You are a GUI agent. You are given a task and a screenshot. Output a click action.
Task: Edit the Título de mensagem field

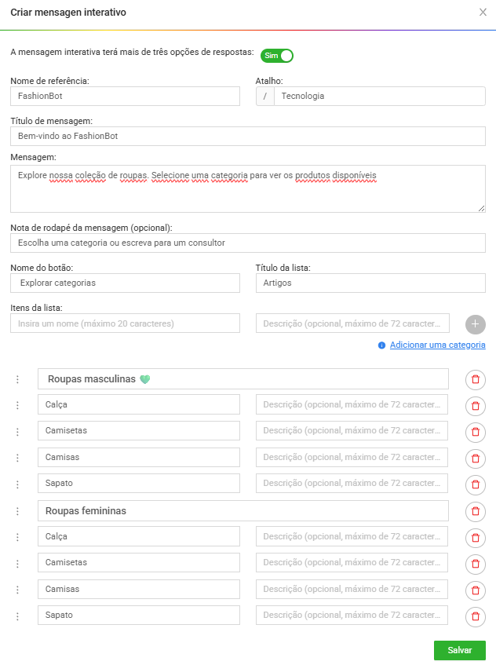tap(248, 136)
